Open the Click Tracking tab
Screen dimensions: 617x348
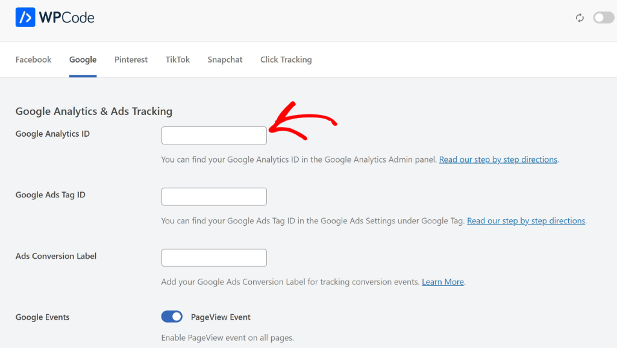tap(286, 60)
